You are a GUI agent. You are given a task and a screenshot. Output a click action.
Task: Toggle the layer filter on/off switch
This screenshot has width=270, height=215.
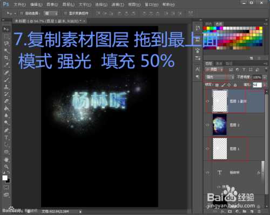266,70
